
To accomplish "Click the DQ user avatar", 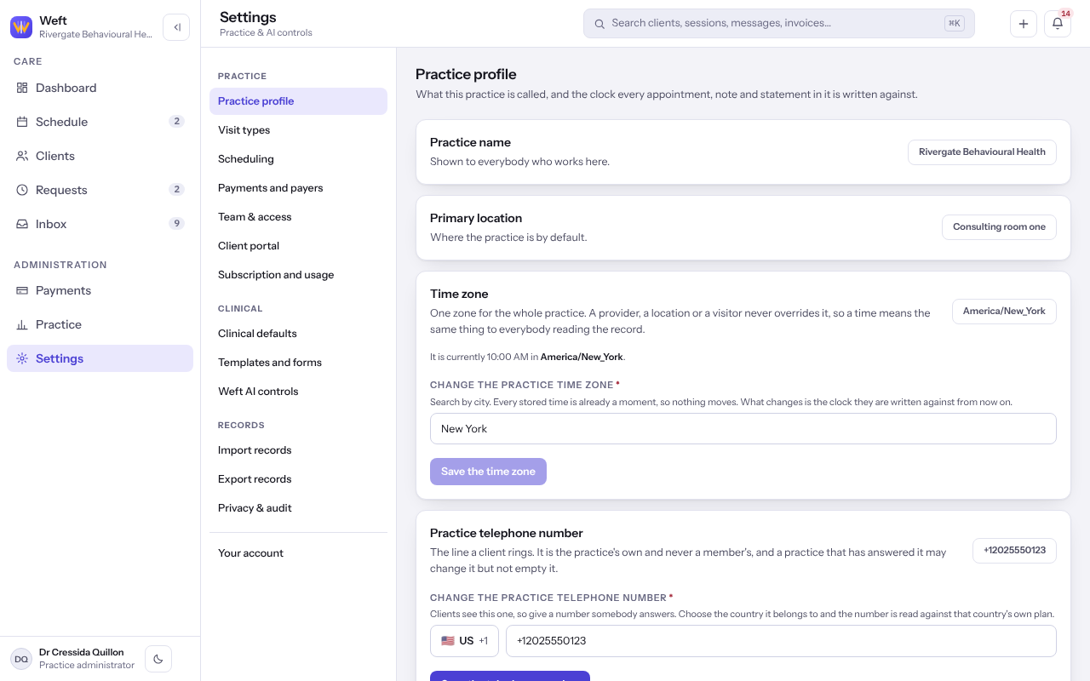I will [21, 659].
